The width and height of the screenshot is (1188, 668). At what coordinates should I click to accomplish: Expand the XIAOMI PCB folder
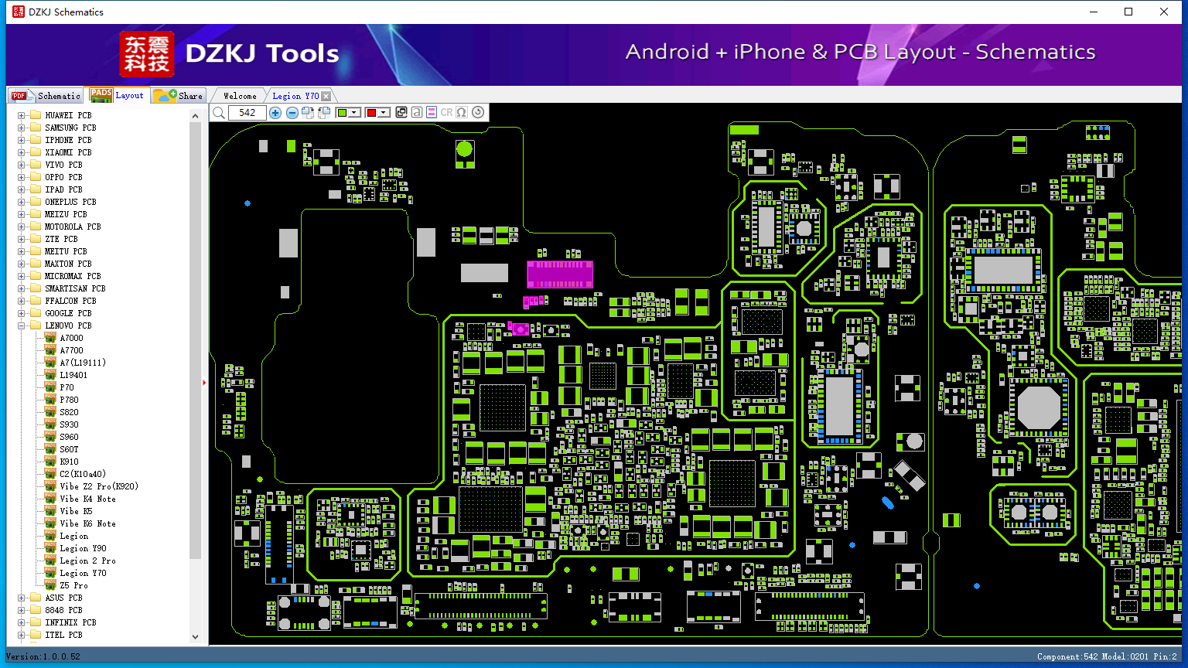(x=22, y=152)
